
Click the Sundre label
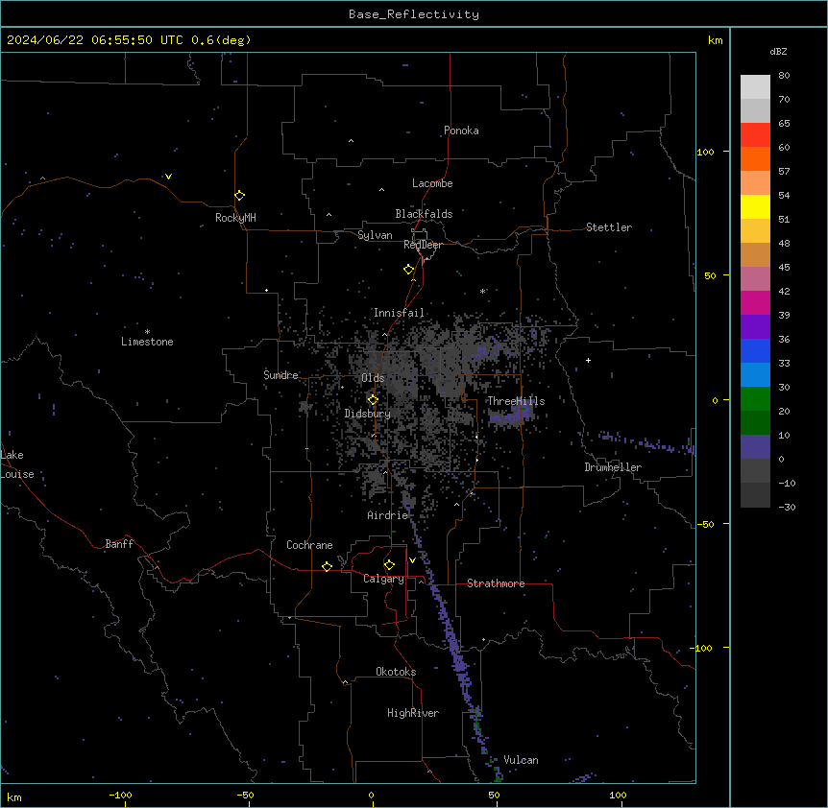(x=280, y=375)
